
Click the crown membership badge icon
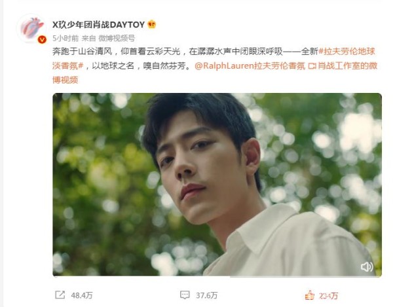[152, 24]
